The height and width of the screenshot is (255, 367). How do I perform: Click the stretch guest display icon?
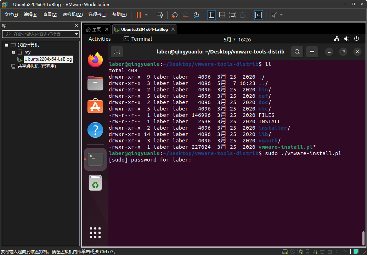tap(273, 15)
